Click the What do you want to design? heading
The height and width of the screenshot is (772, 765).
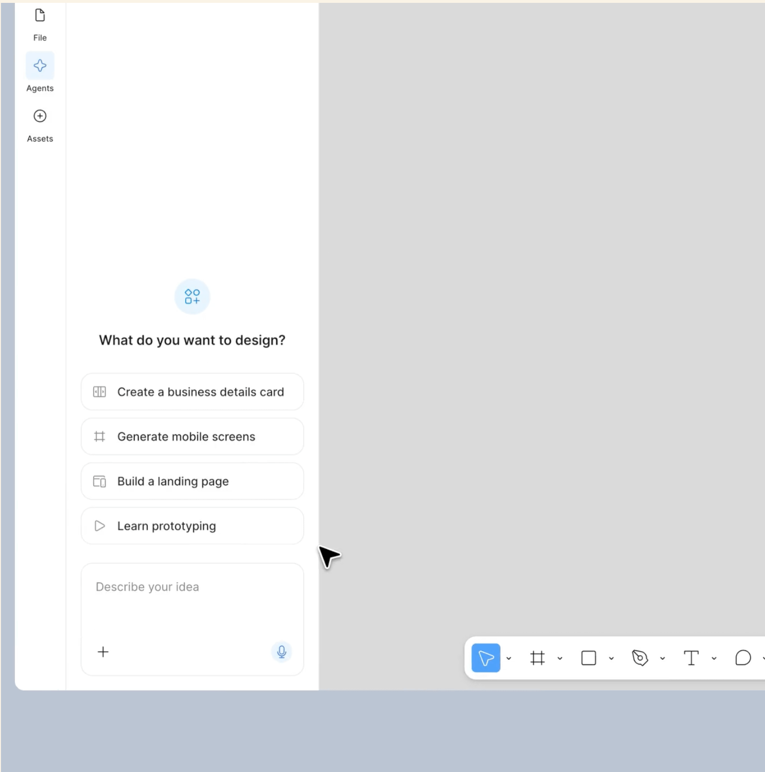pos(192,340)
